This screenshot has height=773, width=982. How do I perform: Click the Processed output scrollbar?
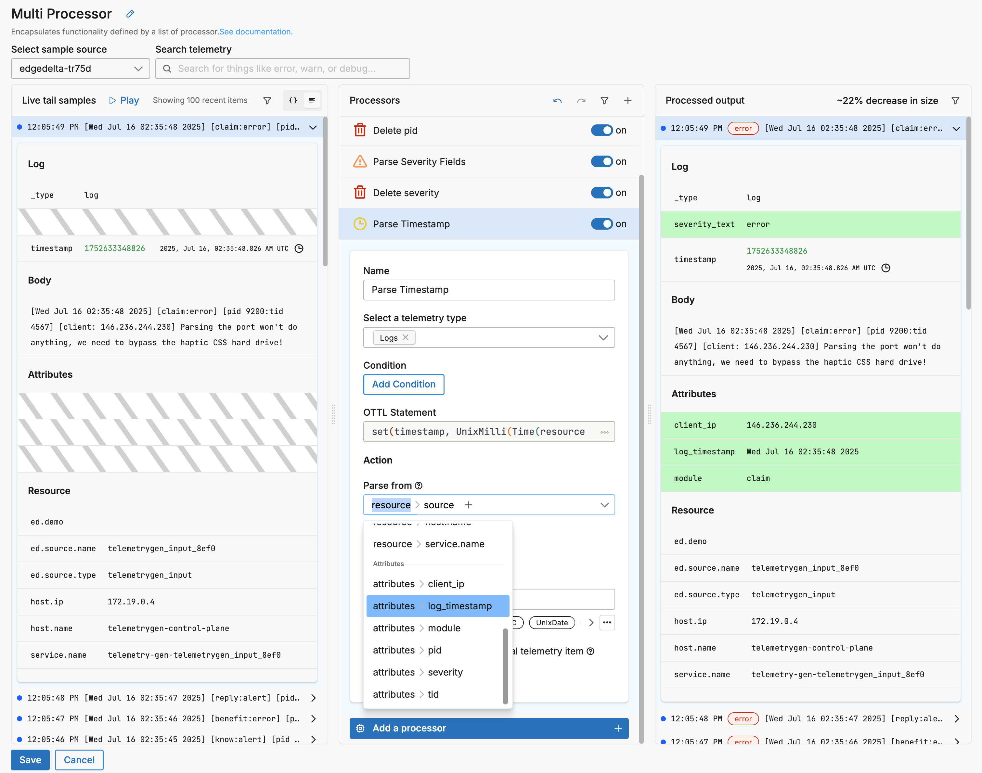[x=968, y=214]
